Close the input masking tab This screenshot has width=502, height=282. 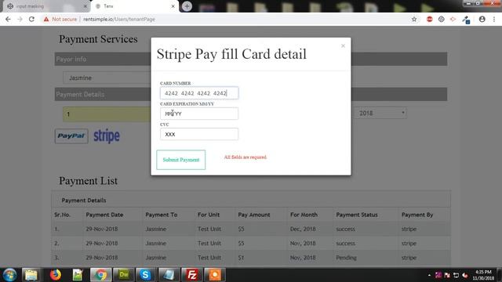tap(85, 6)
